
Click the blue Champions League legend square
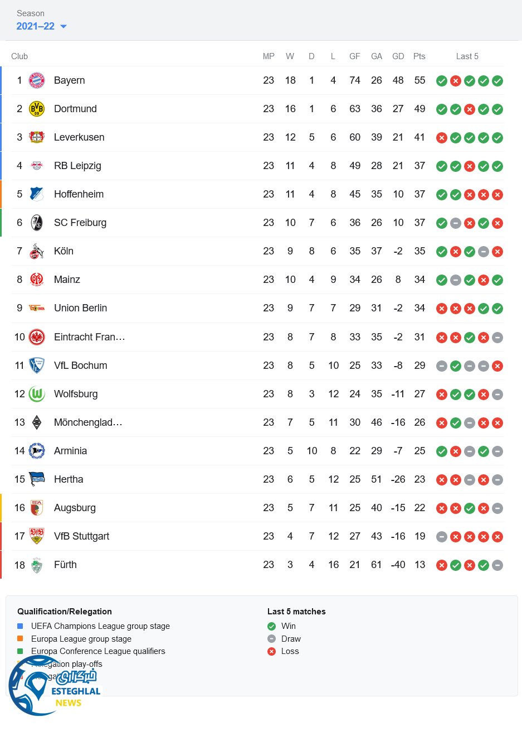click(x=20, y=626)
